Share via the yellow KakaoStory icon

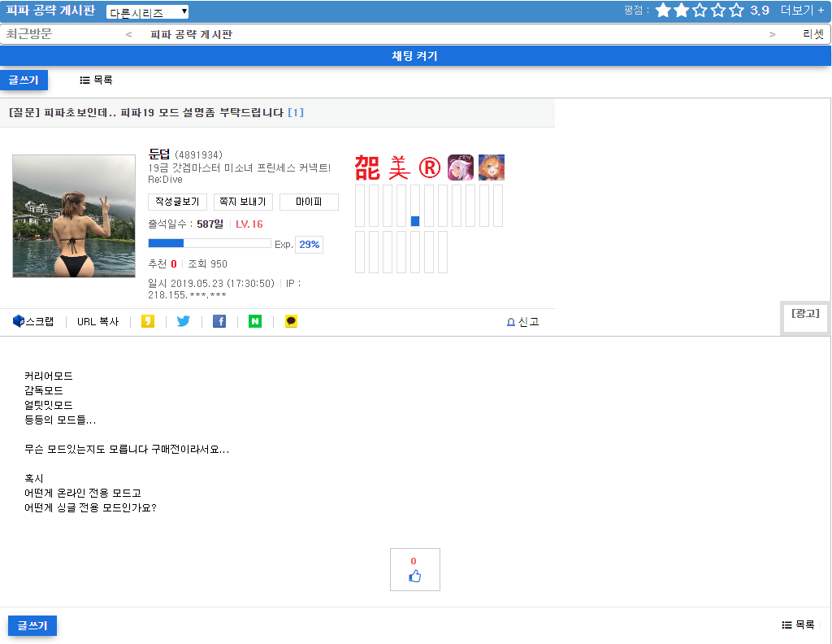(148, 321)
